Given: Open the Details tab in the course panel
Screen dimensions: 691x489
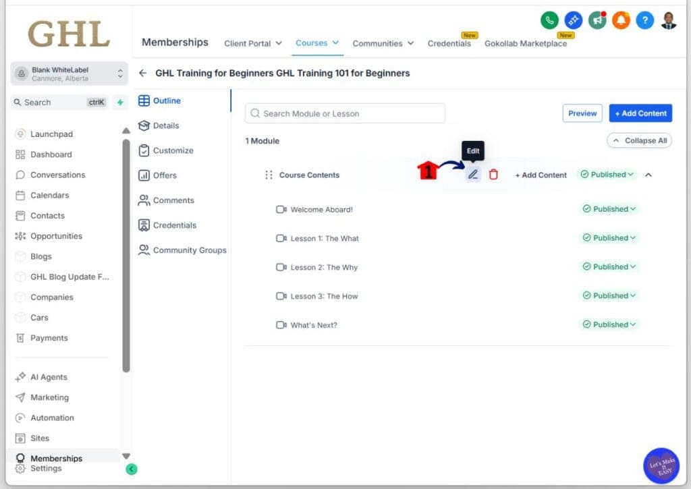Looking at the screenshot, I should (165, 125).
